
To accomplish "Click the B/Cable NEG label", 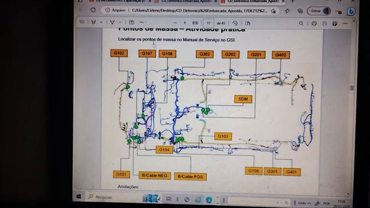I will (x=154, y=176).
